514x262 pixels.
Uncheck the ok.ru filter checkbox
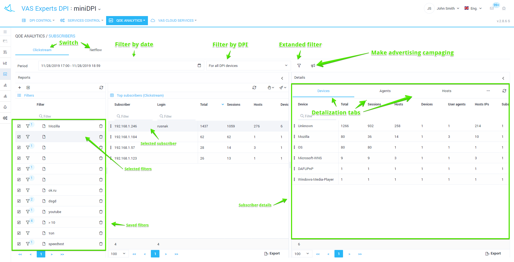tap(19, 191)
